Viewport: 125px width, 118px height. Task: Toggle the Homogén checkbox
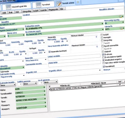coord(102,38)
